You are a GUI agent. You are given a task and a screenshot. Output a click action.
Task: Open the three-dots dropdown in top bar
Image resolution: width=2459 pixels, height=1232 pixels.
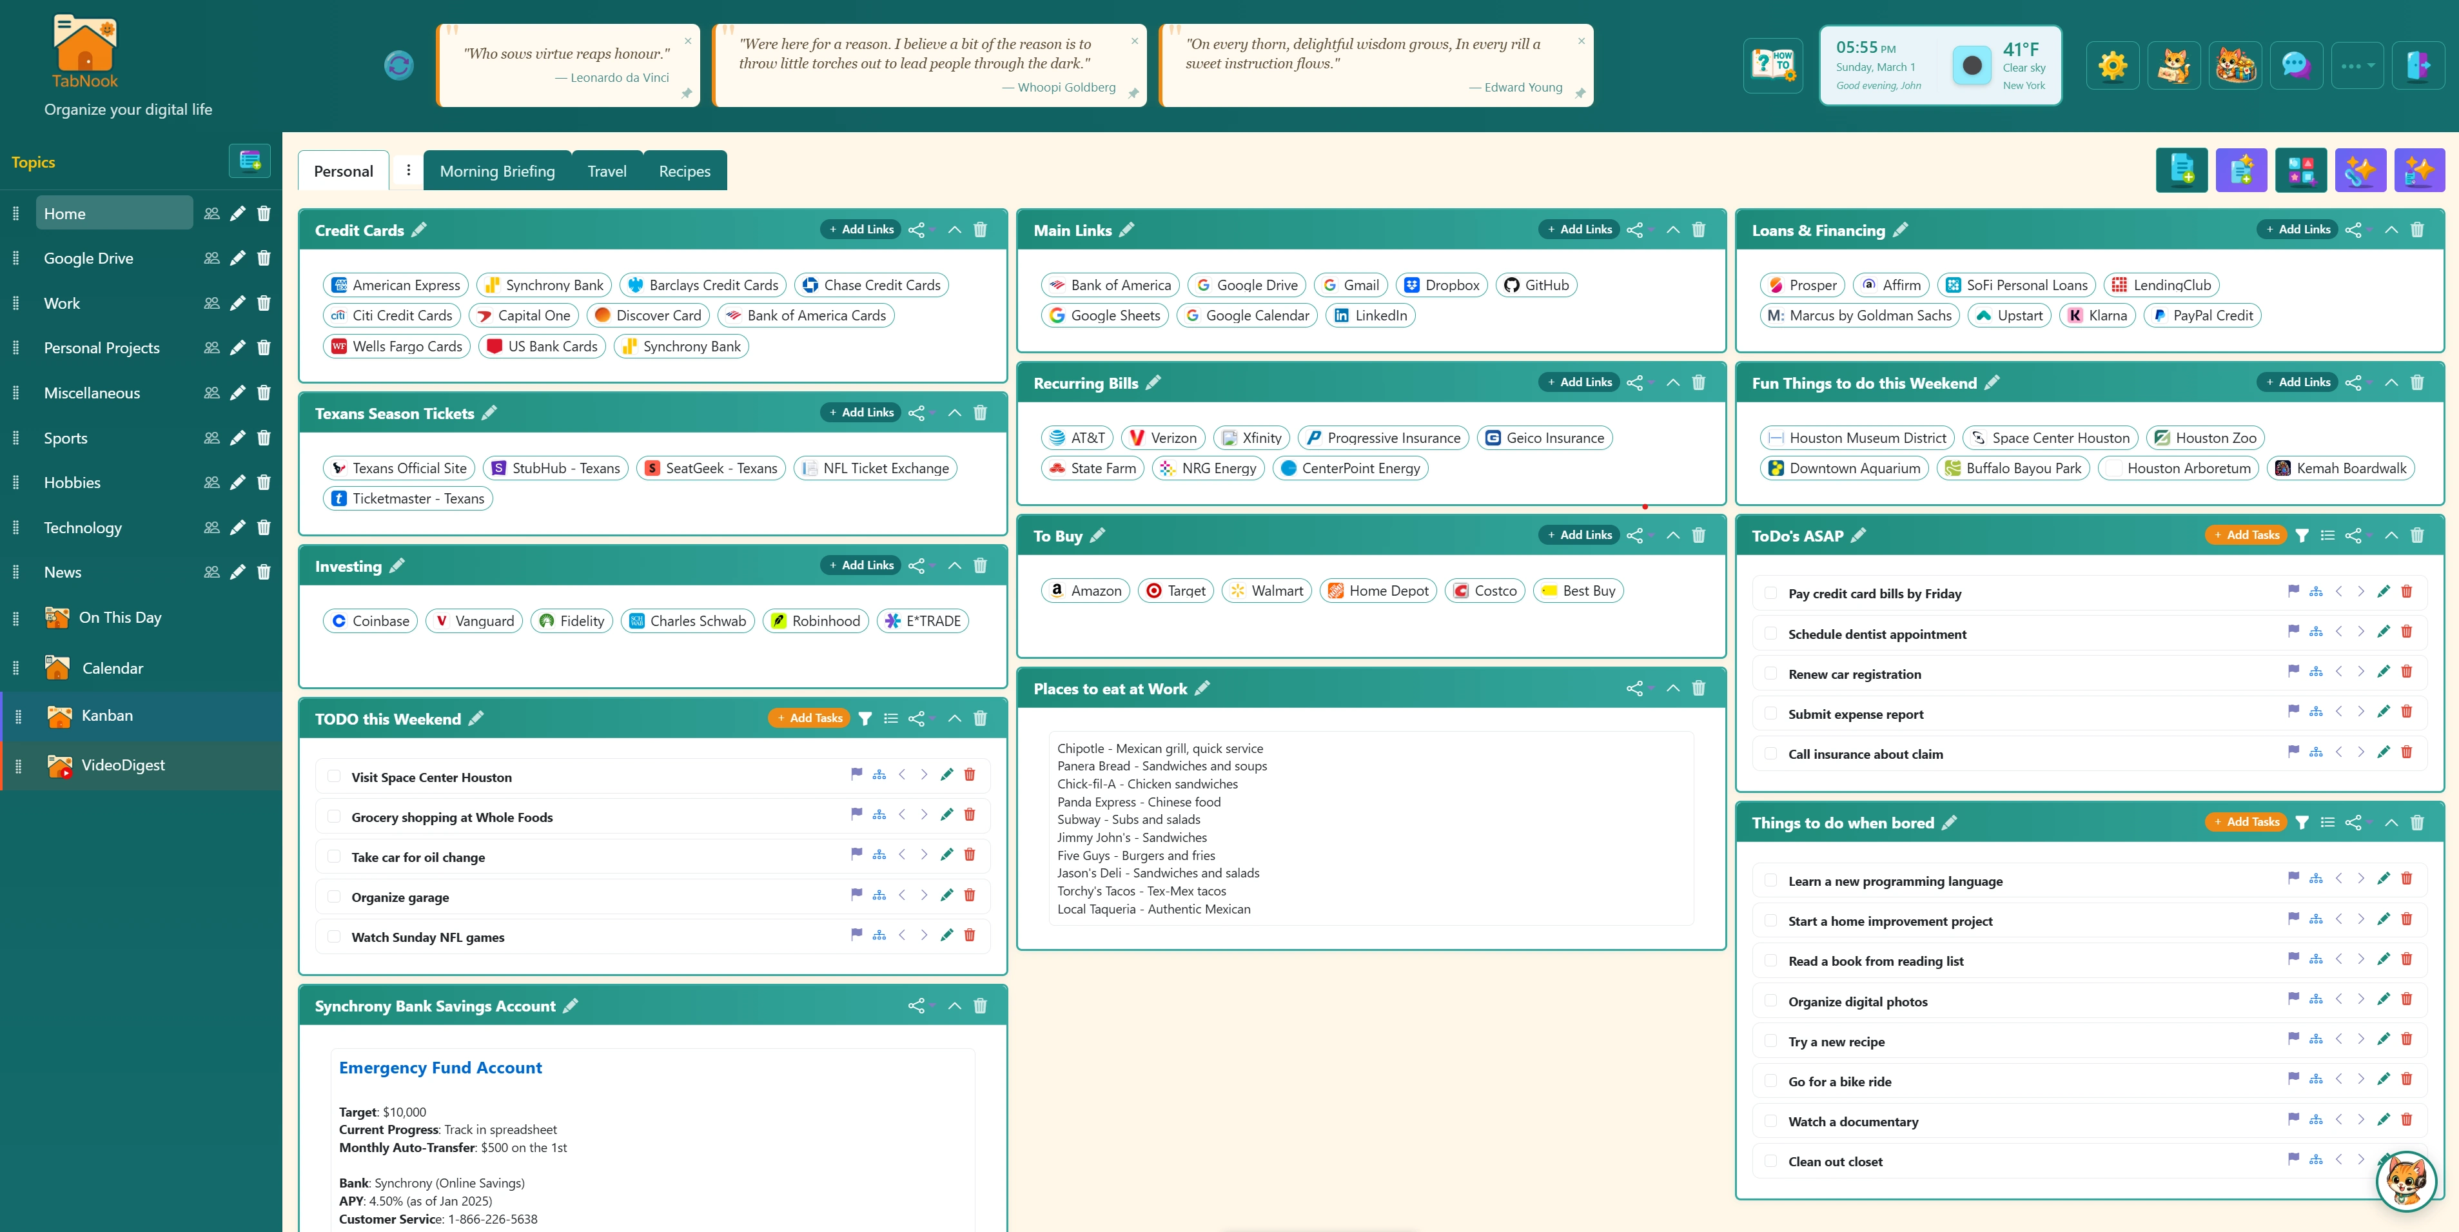2357,65
